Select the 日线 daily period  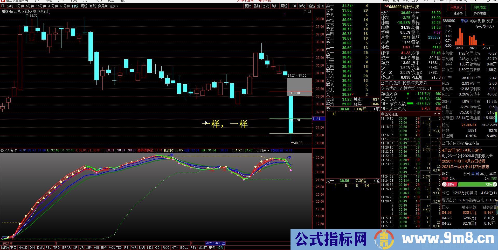tap(75, 6)
